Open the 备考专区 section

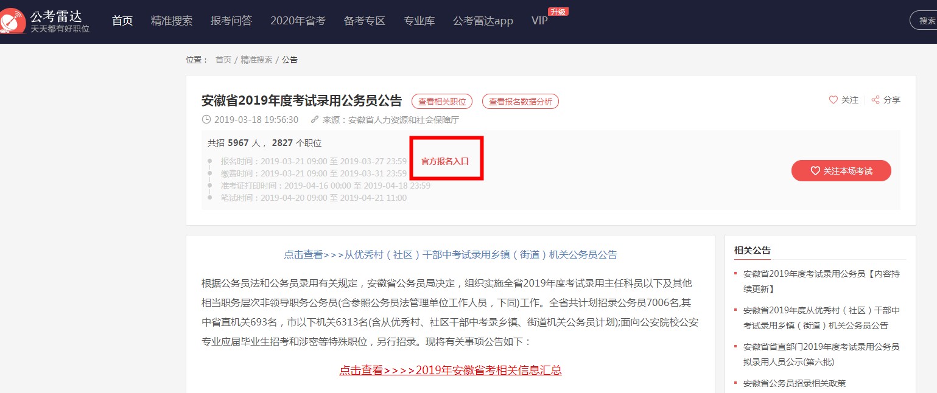[365, 21]
